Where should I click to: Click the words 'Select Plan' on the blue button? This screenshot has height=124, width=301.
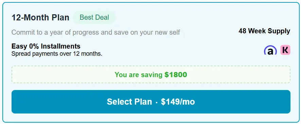tap(129, 102)
